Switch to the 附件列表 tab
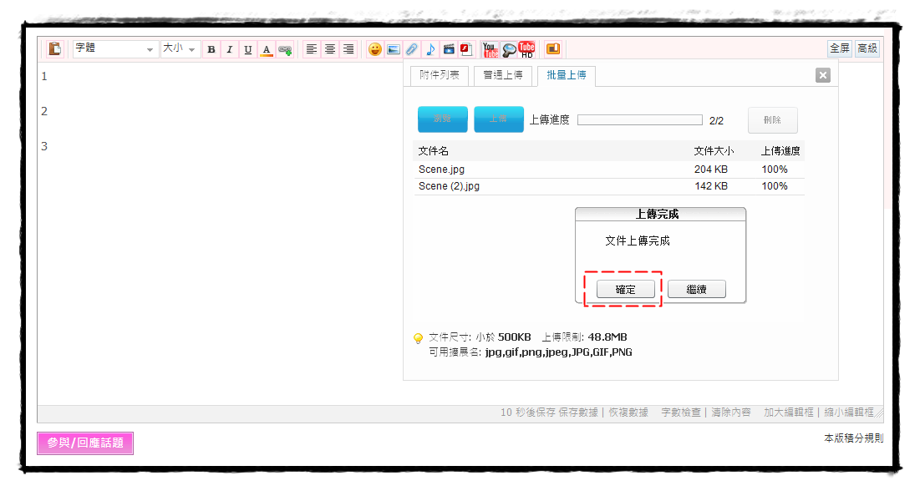Screen dimensions: 920x491 440,75
